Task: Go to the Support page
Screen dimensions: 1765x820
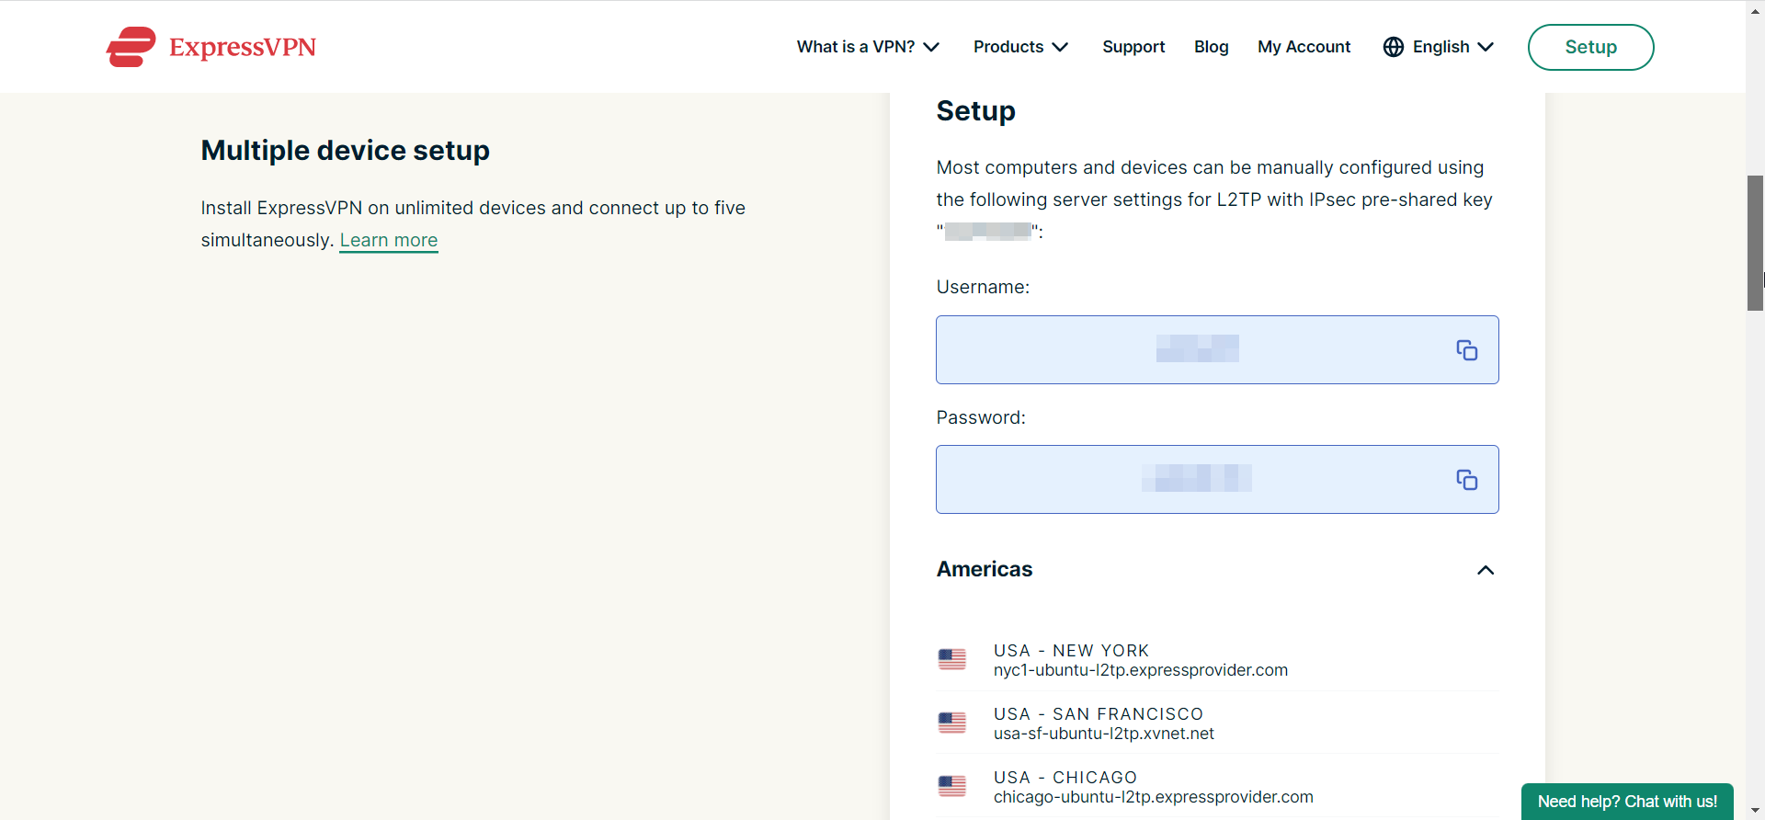Action: click(1133, 47)
